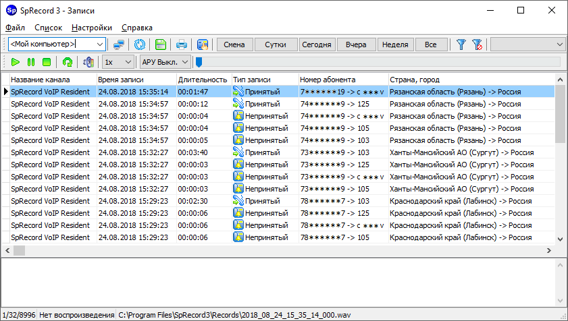
Task: Open the Файл menu
Action: 15,28
